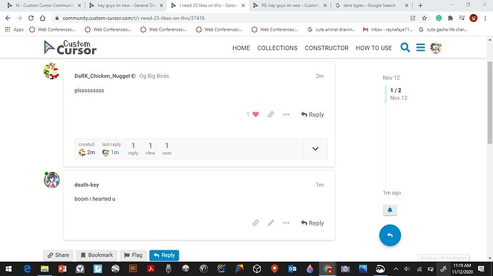This screenshot has height=276, width=493.
Task: Open the HOW TO USE menu item
Action: [374, 48]
